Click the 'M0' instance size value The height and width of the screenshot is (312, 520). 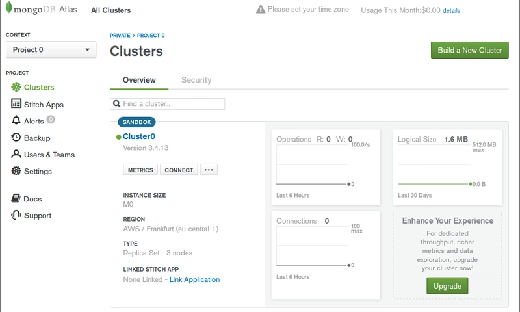pos(128,204)
